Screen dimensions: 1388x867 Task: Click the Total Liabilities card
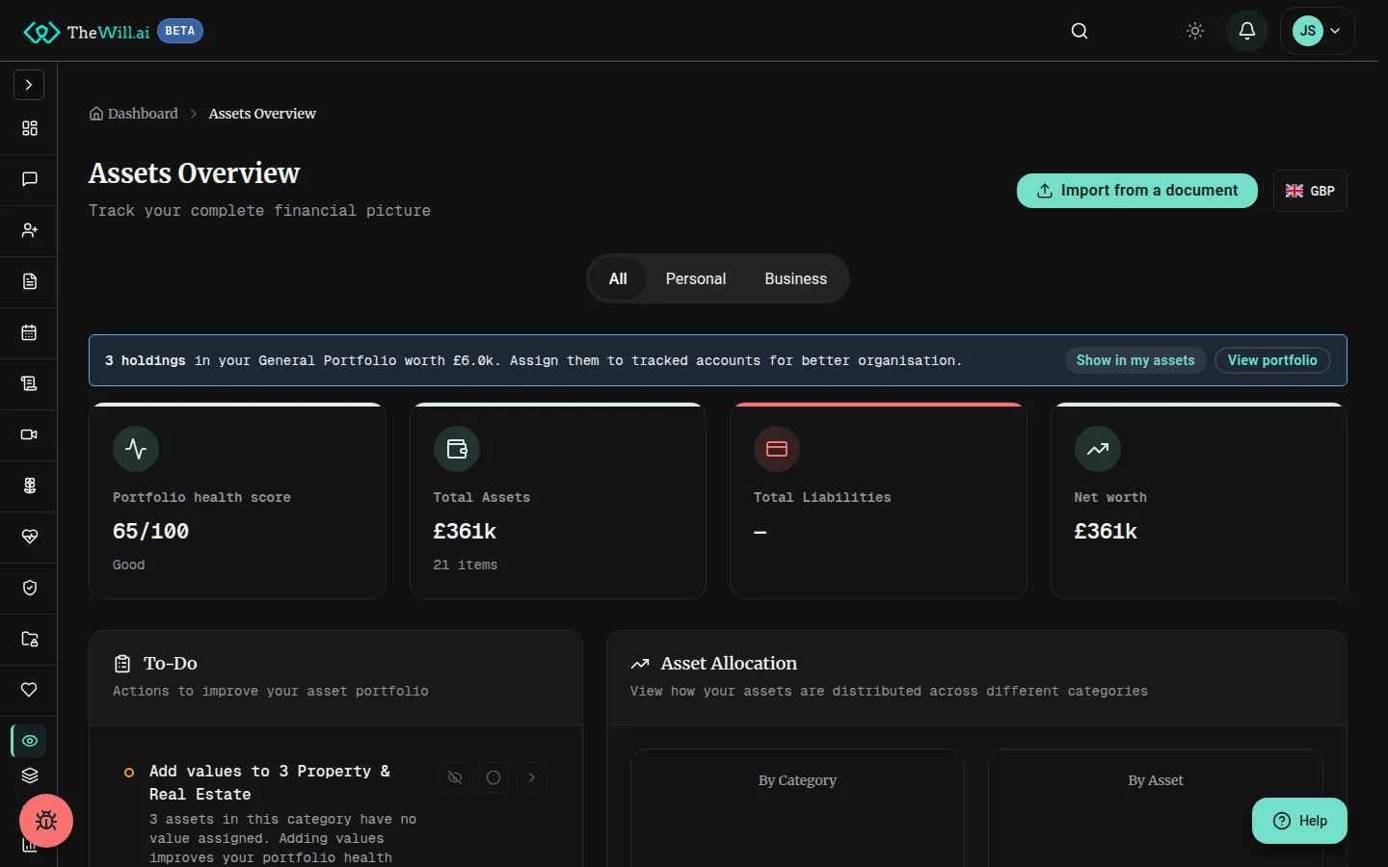pos(878,501)
